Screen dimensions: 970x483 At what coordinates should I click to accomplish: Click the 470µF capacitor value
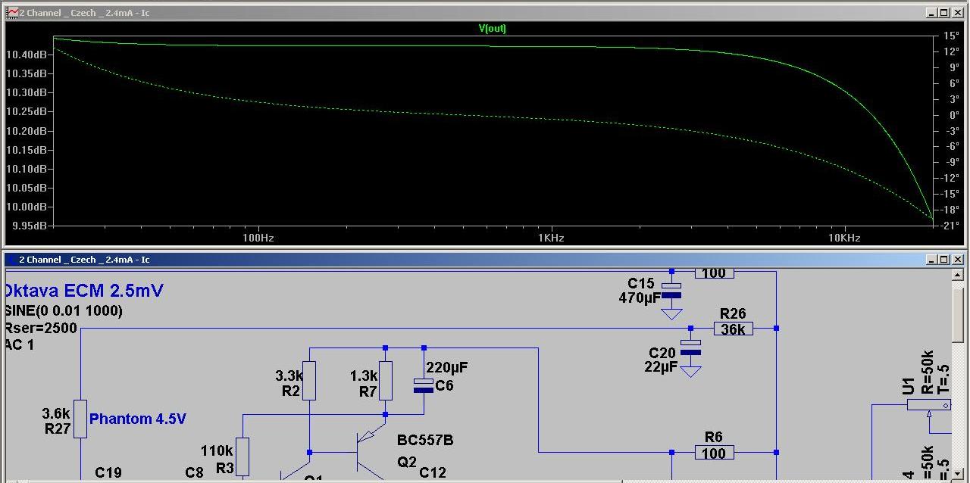tap(640, 298)
